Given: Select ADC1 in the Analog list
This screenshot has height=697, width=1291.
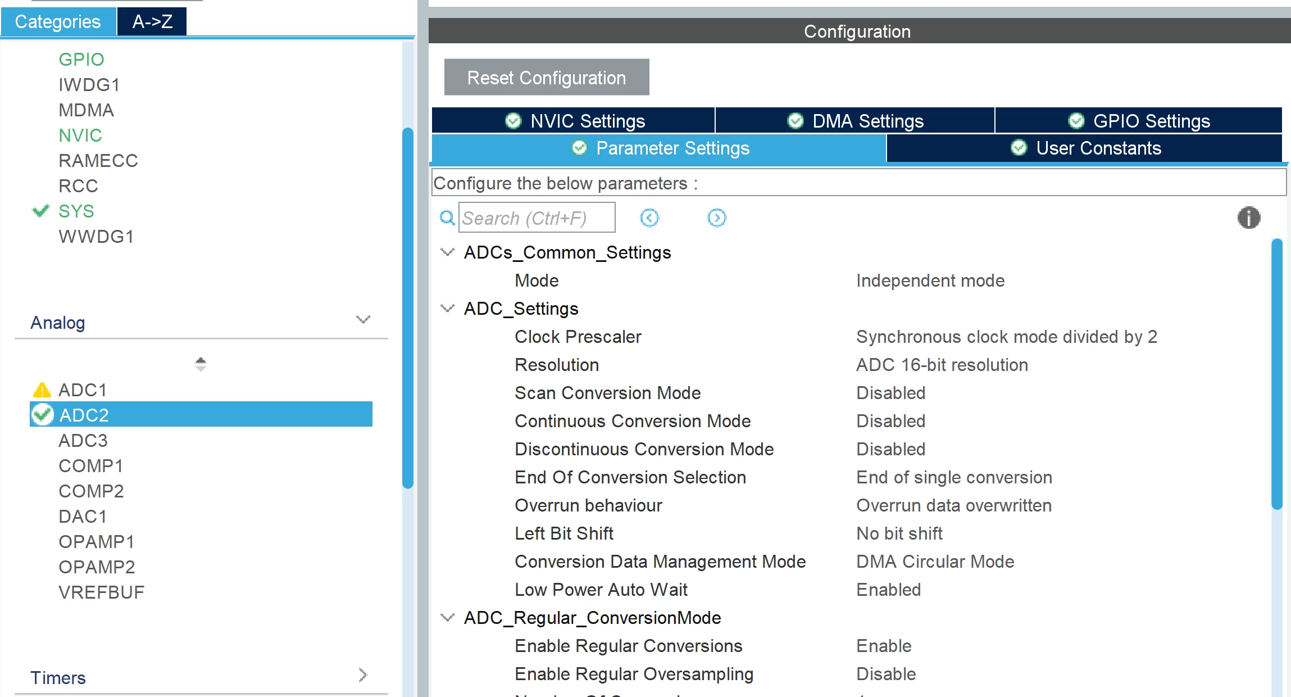Looking at the screenshot, I should coord(83,390).
